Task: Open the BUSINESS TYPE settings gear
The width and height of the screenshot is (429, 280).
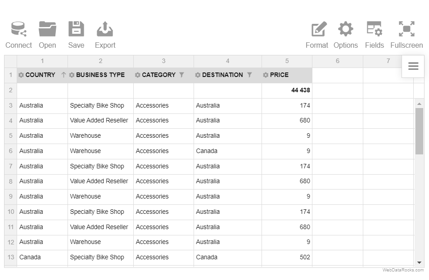Action: [72, 75]
